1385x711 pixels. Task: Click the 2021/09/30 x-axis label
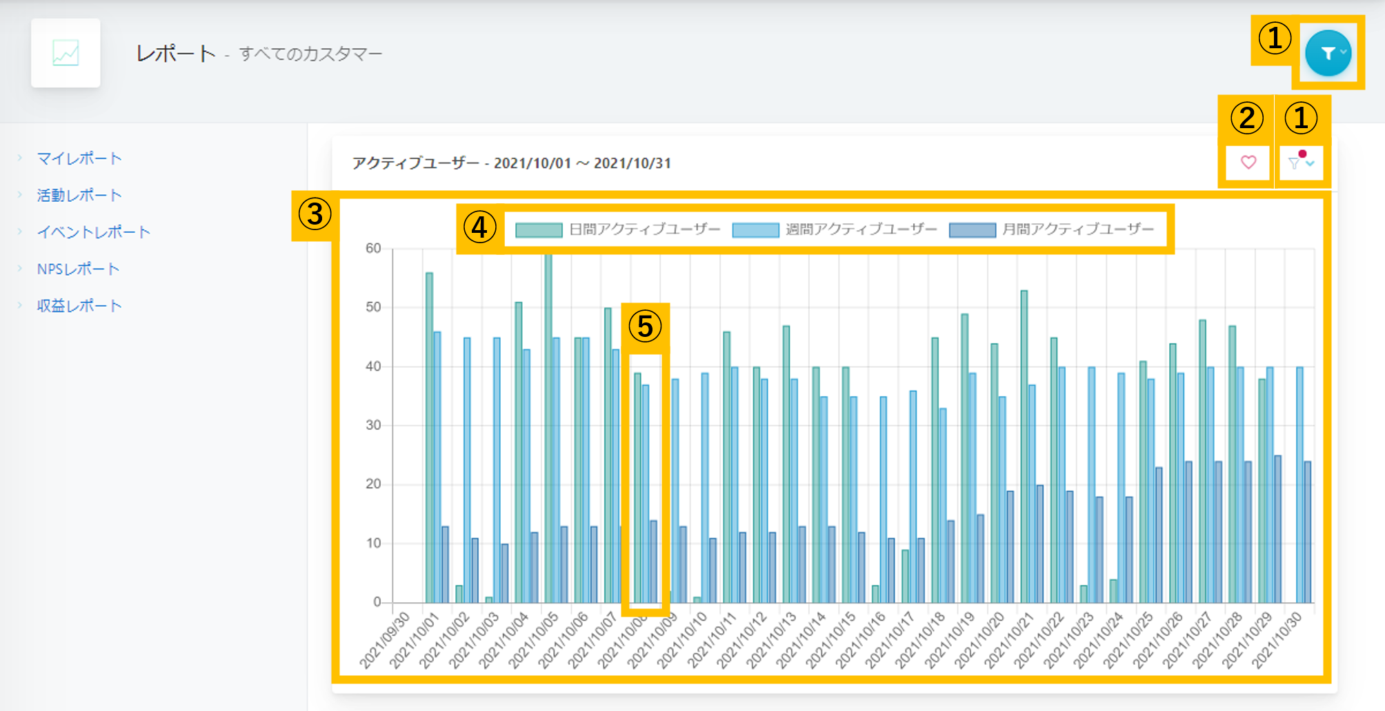pos(384,641)
